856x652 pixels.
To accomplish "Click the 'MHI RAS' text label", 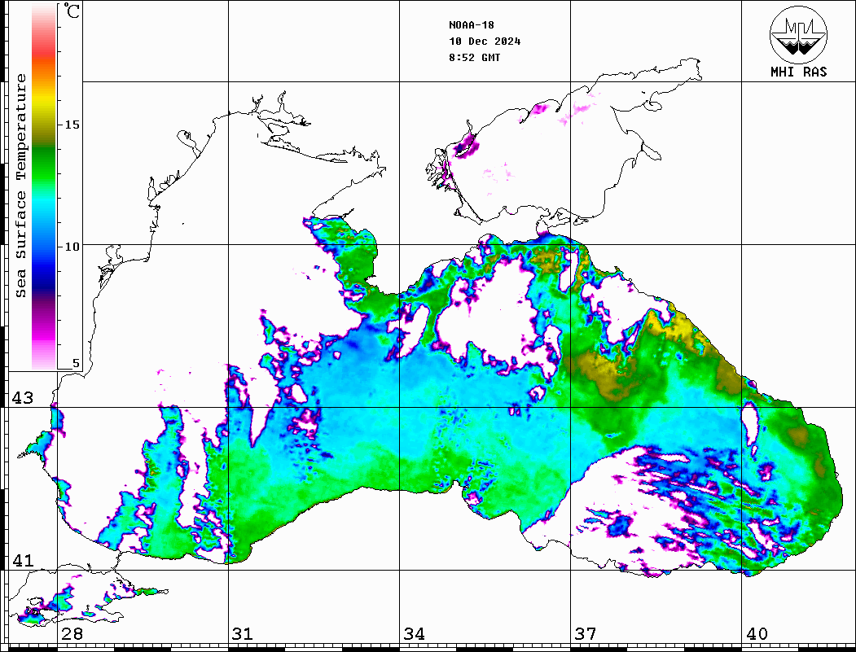I will [x=799, y=72].
